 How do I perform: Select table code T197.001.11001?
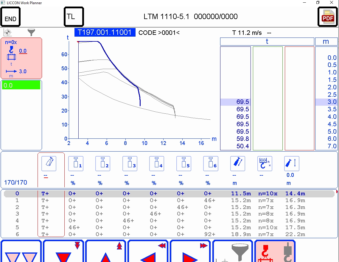105,32
